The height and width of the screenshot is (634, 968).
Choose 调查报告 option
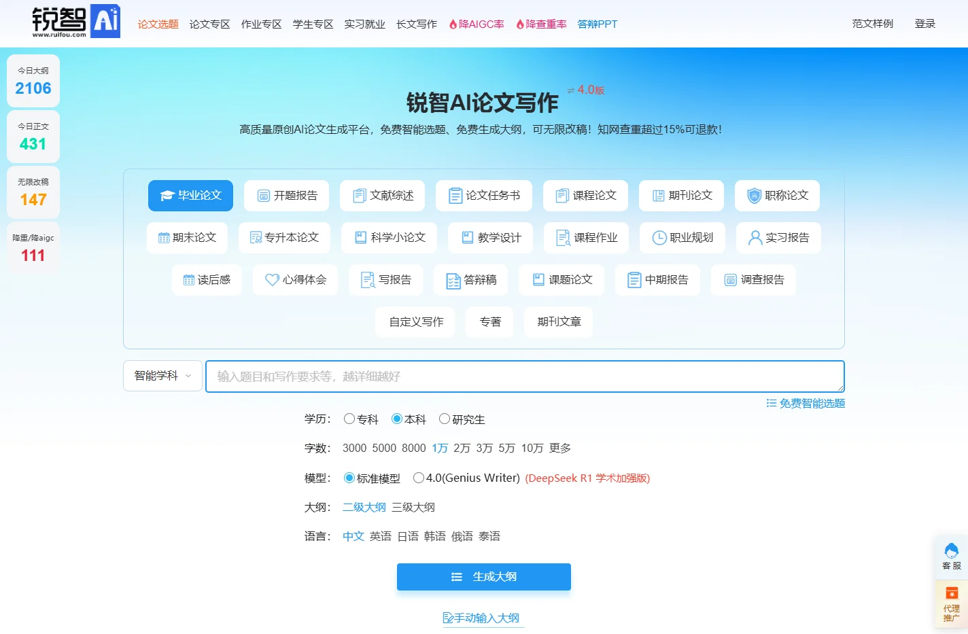click(x=753, y=280)
